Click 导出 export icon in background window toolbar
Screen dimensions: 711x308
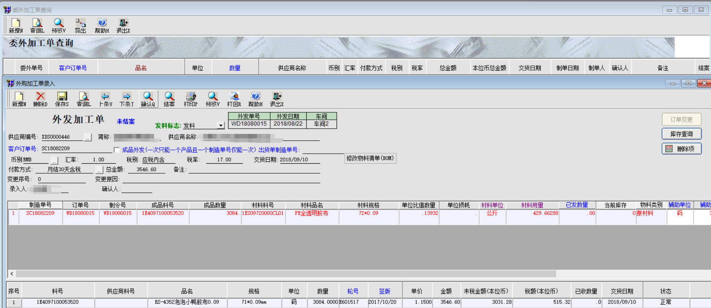(x=80, y=26)
